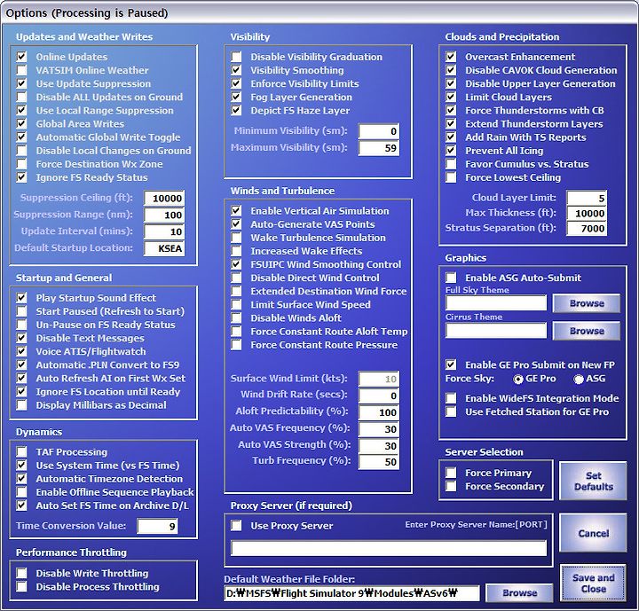Image resolution: width=639 pixels, height=611 pixels.
Task: Check Display Millibars as Decimal
Action: click(x=21, y=405)
